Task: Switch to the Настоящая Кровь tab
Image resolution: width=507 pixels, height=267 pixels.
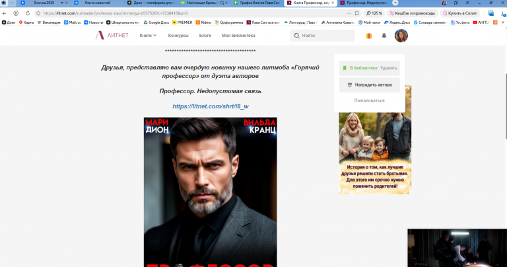Action: (204, 3)
